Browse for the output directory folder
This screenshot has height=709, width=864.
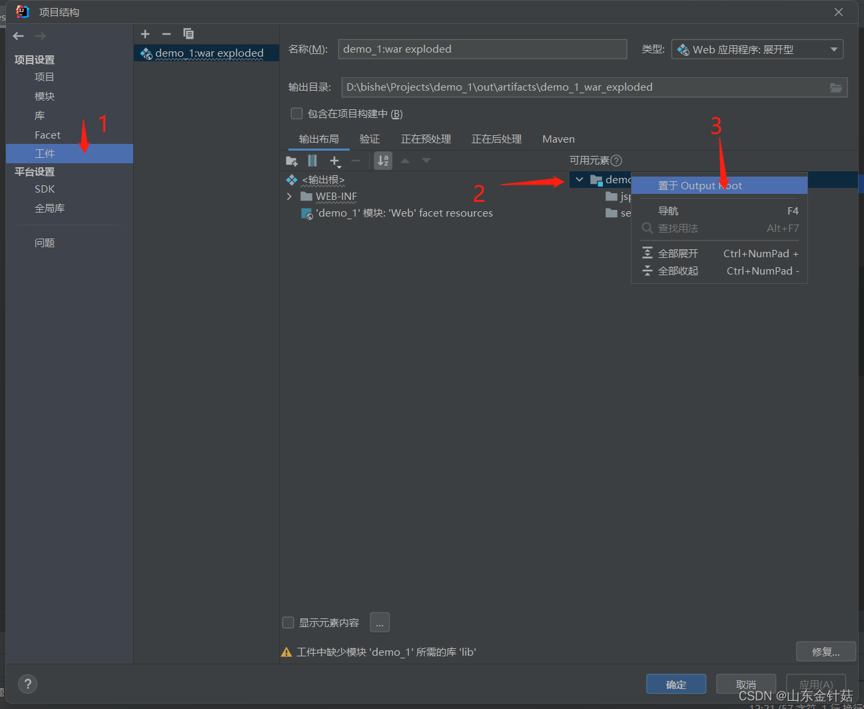point(836,87)
